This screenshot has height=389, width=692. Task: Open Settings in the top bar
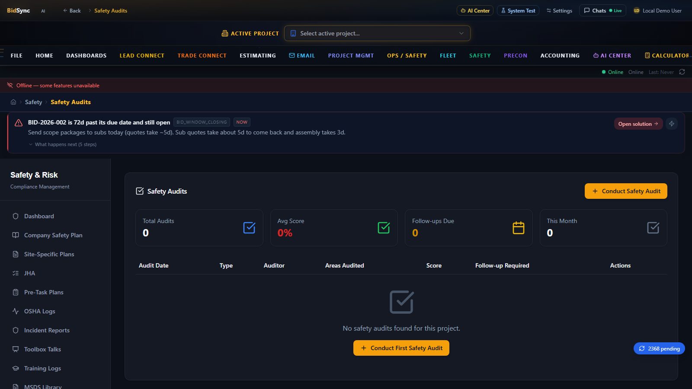coord(559,10)
